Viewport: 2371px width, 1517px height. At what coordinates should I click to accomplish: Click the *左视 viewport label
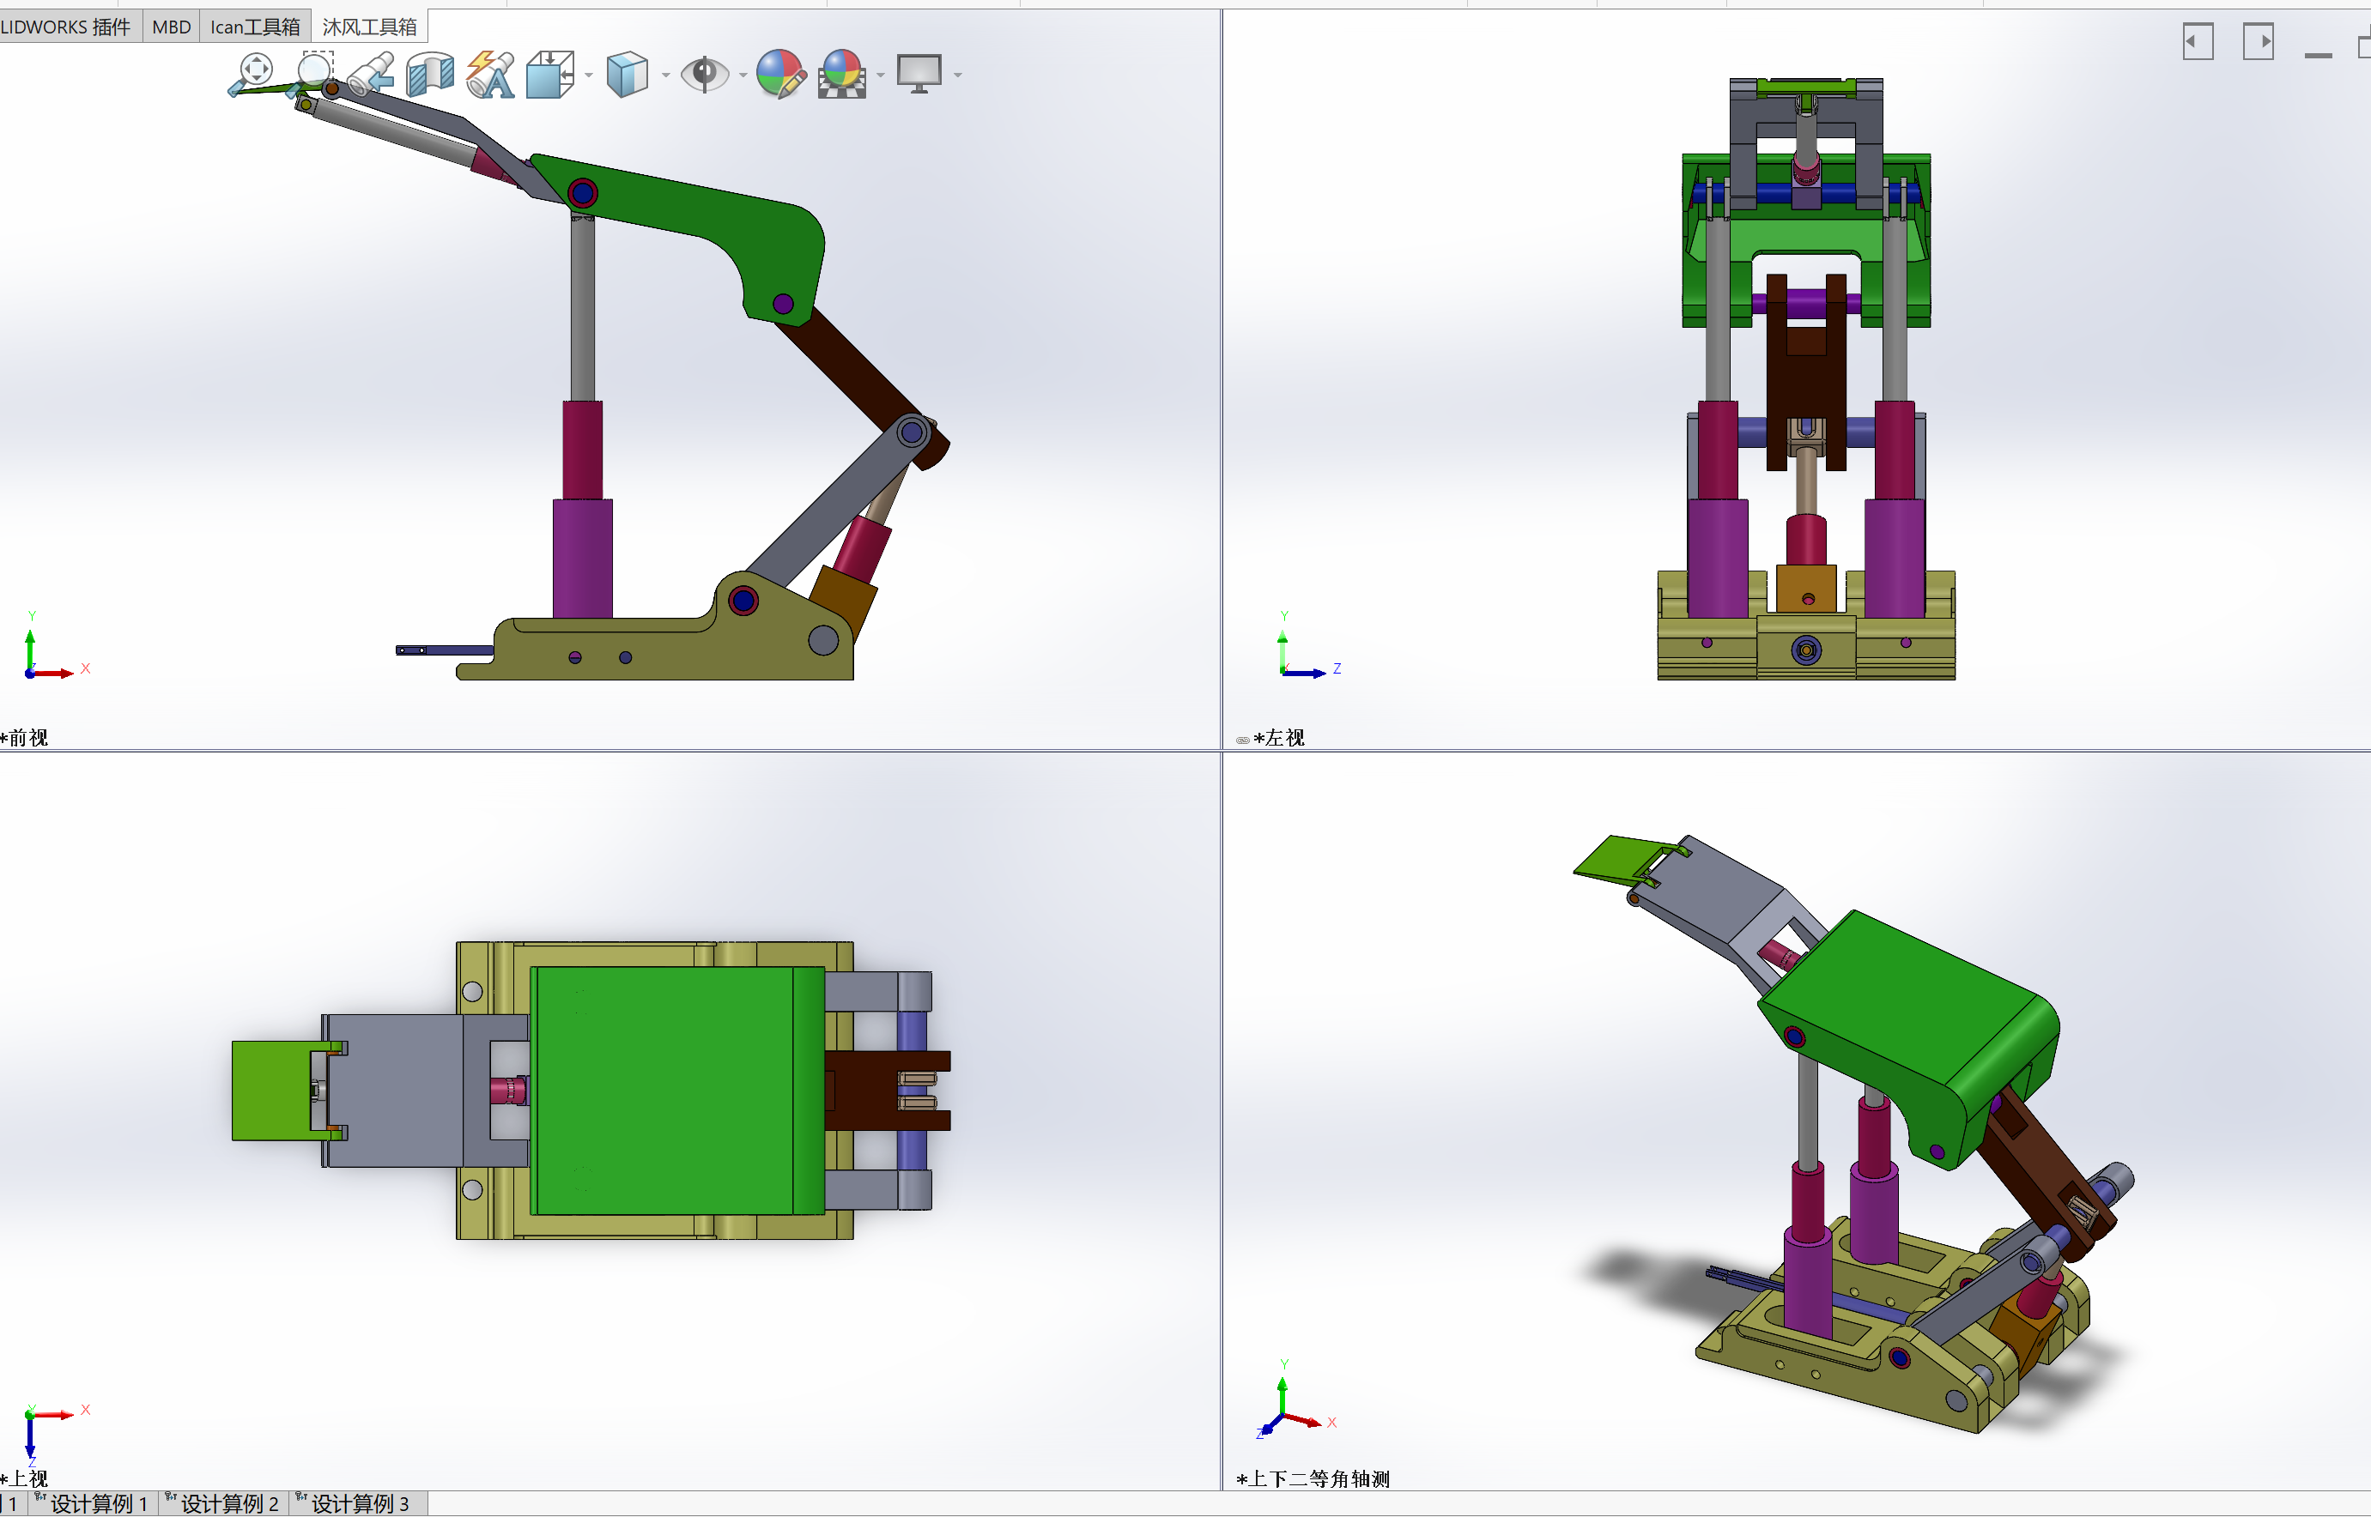click(1278, 738)
